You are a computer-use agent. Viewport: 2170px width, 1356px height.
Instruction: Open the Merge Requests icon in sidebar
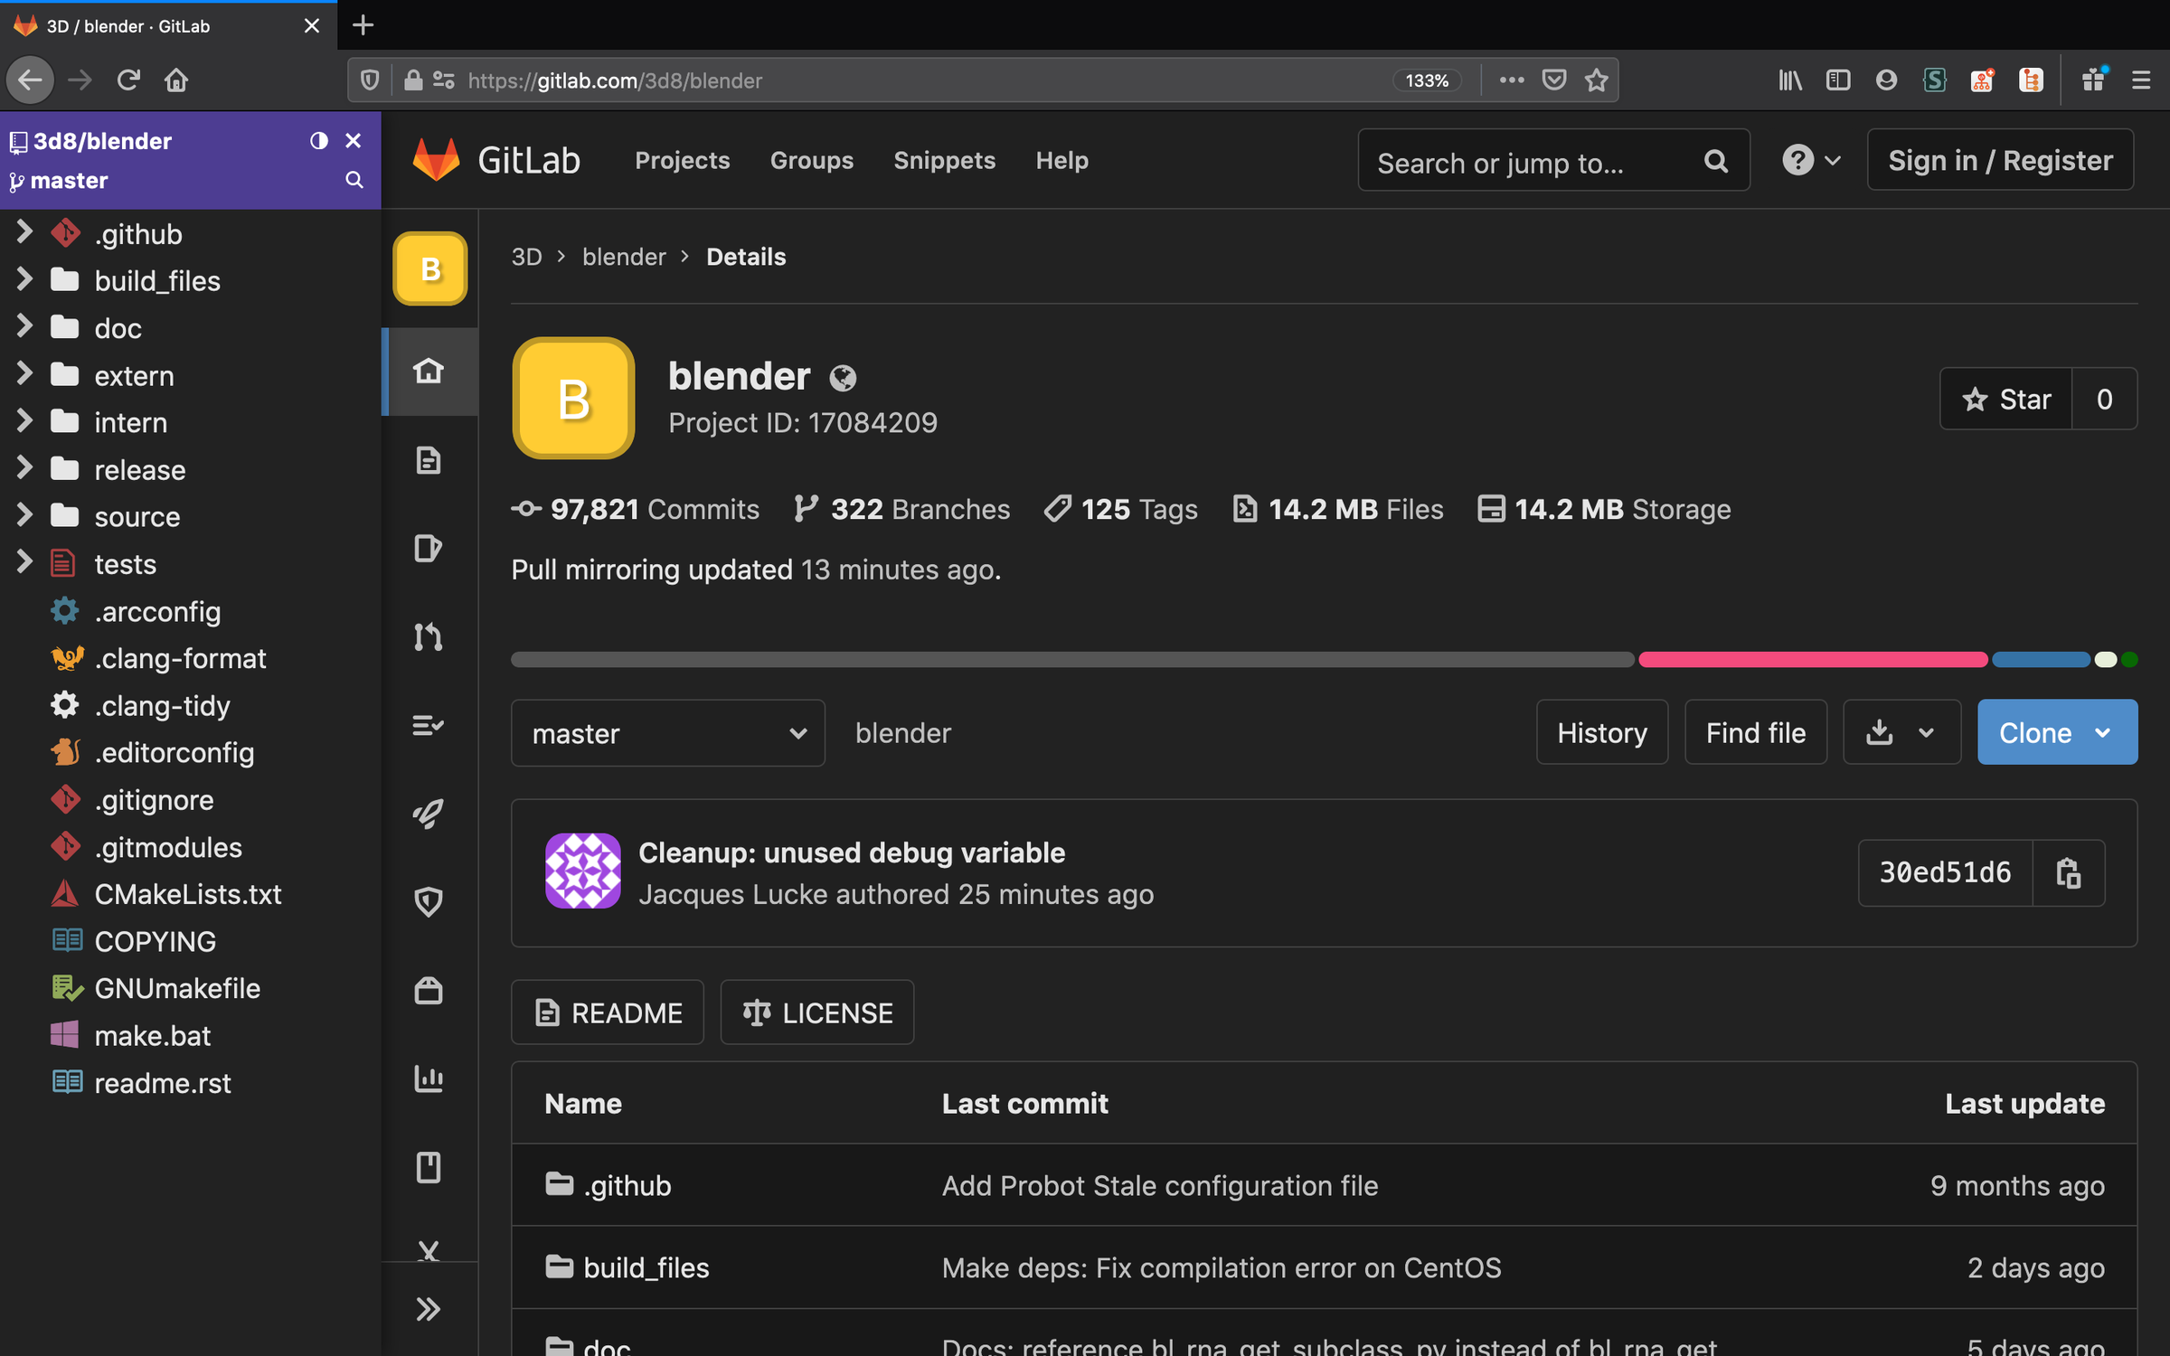(429, 636)
